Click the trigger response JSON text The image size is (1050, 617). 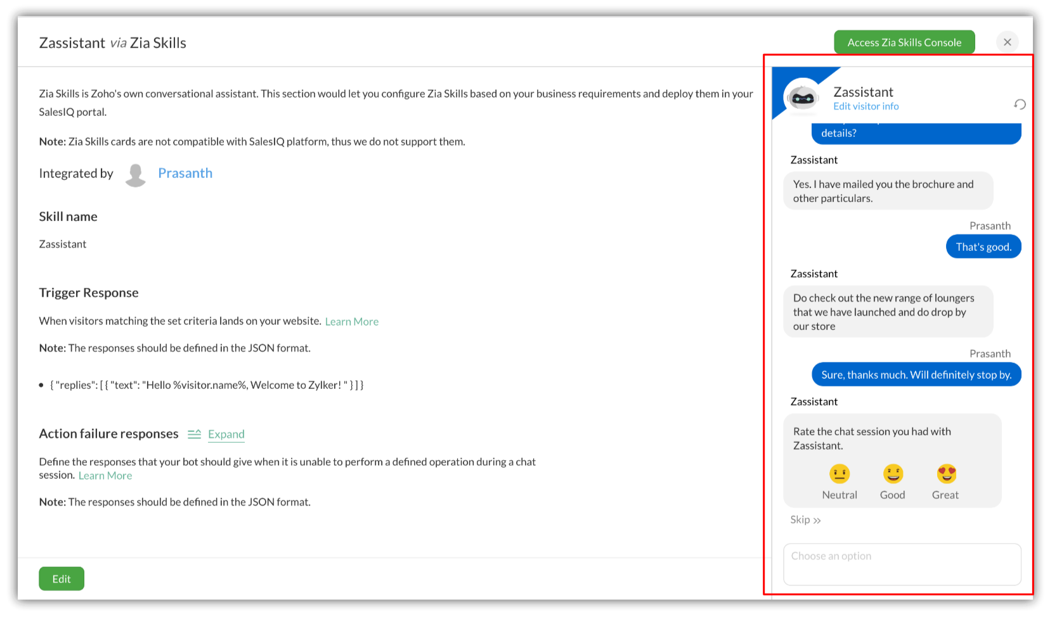point(207,385)
